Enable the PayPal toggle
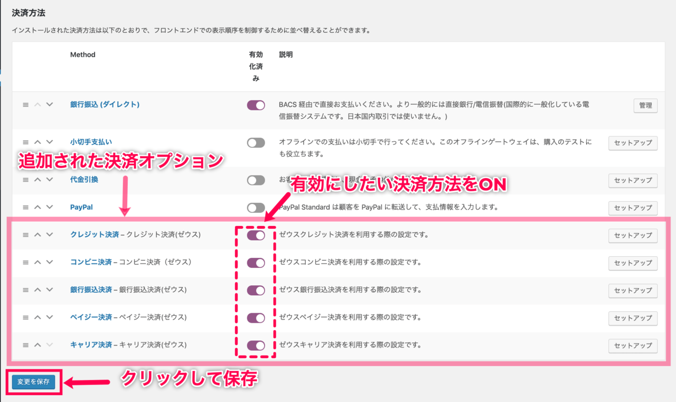Screen dimensions: 676x402 click(256, 208)
